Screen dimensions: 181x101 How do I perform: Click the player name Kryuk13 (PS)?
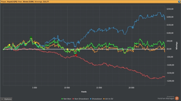[12, 2]
